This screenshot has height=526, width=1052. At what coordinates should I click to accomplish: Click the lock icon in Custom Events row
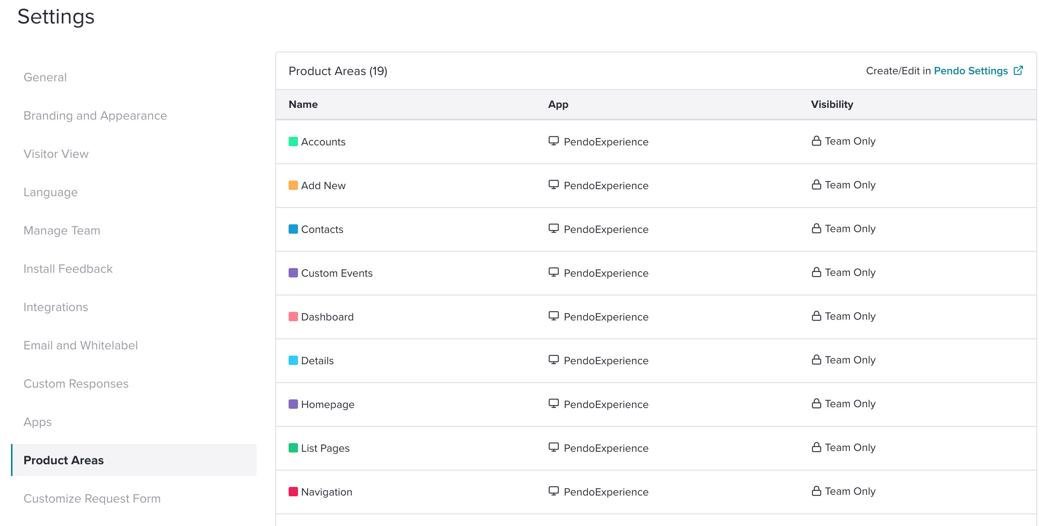pyautogui.click(x=816, y=272)
